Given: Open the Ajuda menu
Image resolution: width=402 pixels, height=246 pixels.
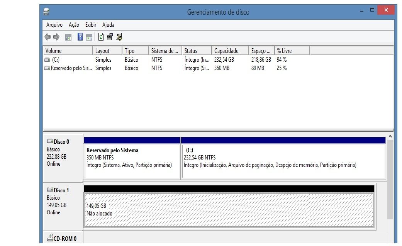Looking at the screenshot, I should click(x=108, y=25).
